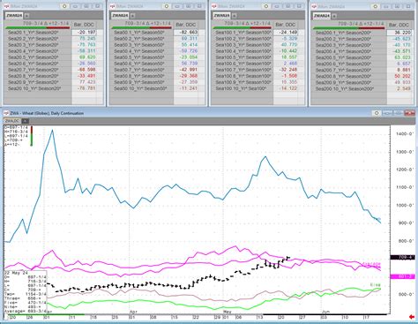The image size is (418, 324).
Task: Click the CQG logo in the Sea200 monitor window
Action: tap(315, 6)
